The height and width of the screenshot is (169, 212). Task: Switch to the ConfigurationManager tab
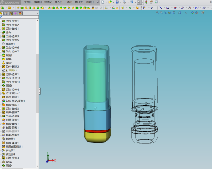(11, 13)
